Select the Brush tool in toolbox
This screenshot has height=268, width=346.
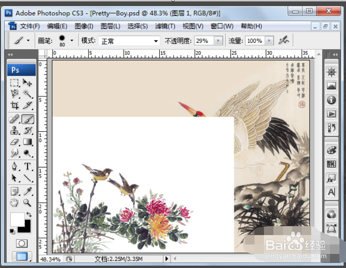coord(28,119)
